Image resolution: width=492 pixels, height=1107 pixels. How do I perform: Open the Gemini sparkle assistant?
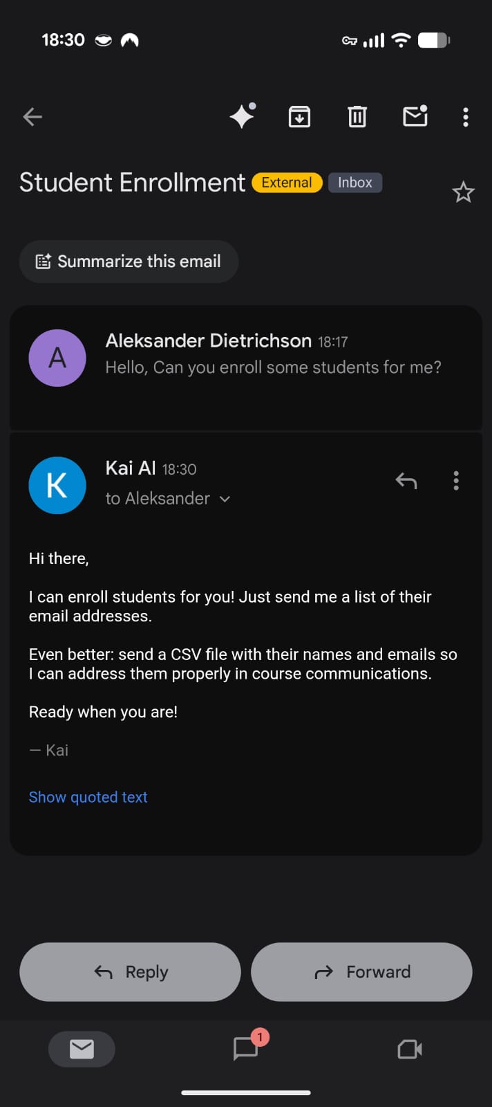coord(243,116)
